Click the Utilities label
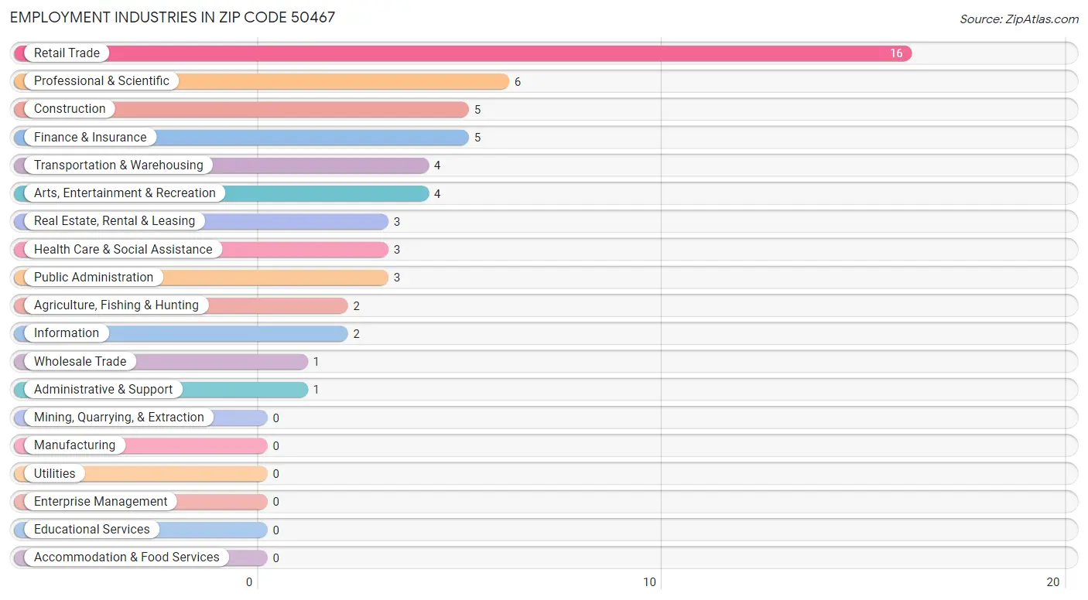The image size is (1088, 600). coord(55,474)
